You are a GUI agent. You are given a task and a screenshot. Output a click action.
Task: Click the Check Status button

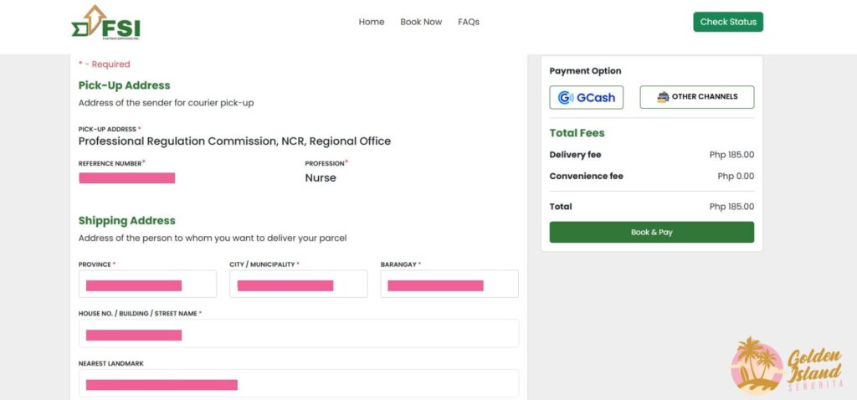(x=728, y=22)
